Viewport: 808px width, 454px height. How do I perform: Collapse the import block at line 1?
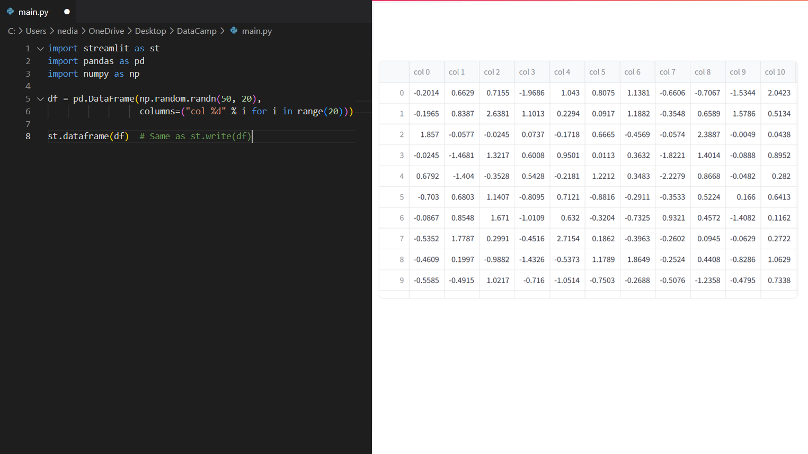[x=40, y=49]
